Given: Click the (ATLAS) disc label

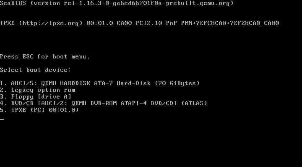Looking at the screenshot, I should 194,104.
